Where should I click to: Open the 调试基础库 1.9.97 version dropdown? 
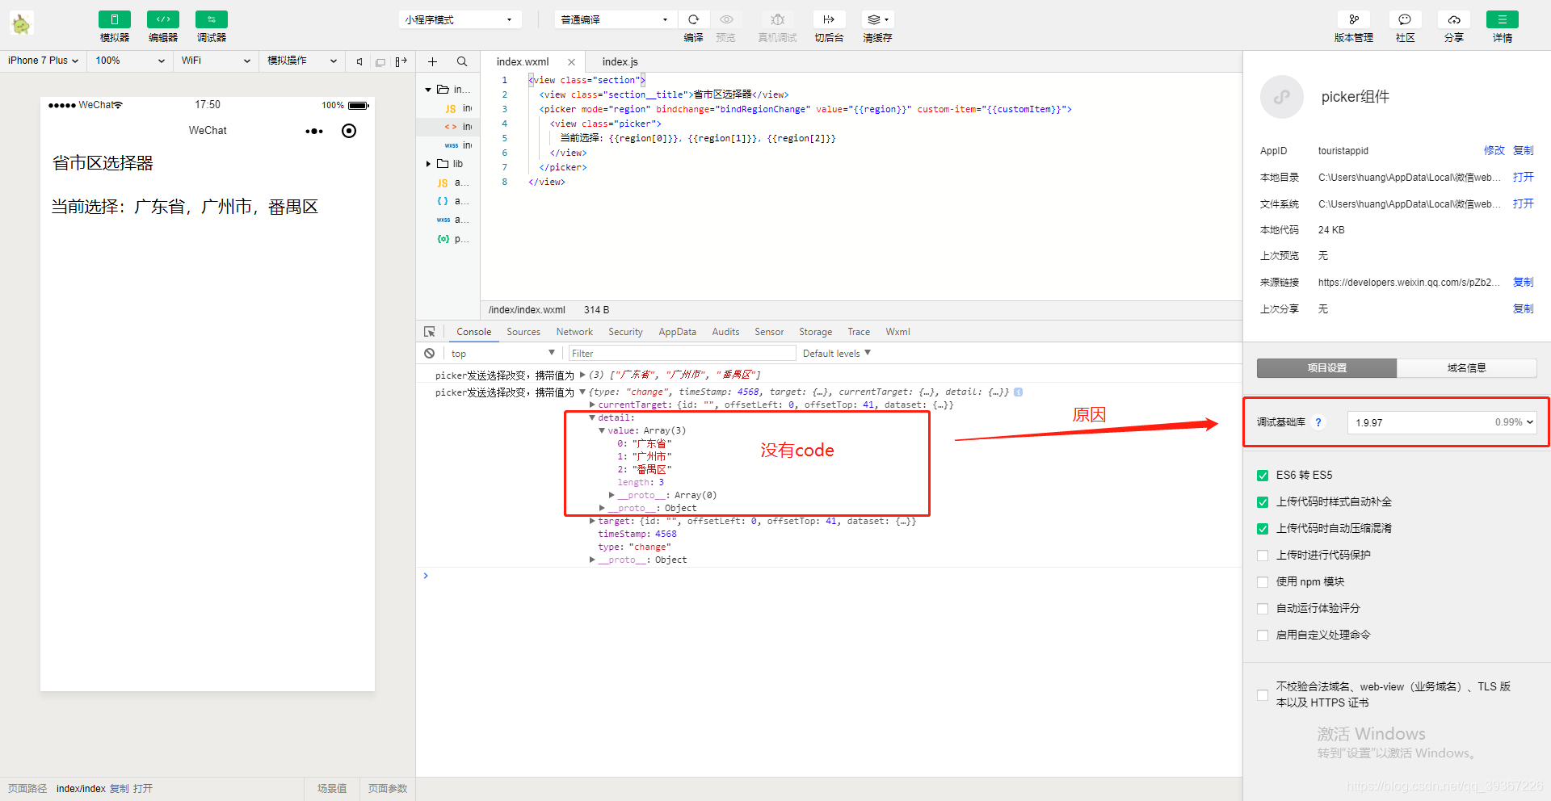1442,422
